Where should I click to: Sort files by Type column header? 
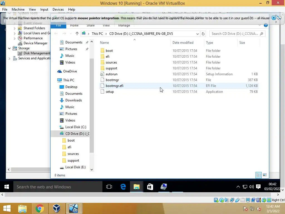coord(209,43)
